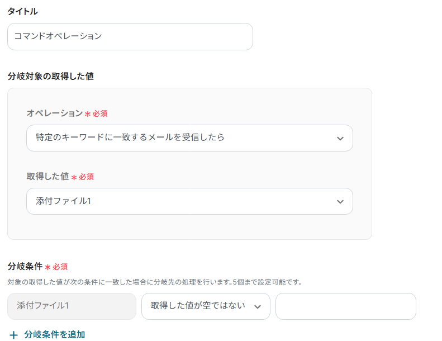This screenshot has width=442, height=341.
Task: Click the オペレーション field label
Action: [54, 113]
